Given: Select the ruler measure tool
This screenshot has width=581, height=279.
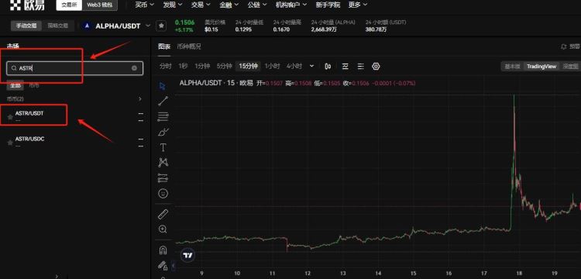Looking at the screenshot, I should tap(163, 214).
